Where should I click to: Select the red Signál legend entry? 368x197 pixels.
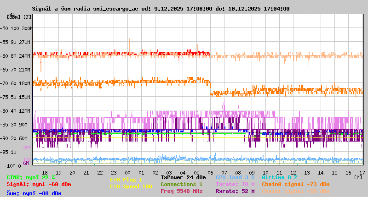[39, 184]
